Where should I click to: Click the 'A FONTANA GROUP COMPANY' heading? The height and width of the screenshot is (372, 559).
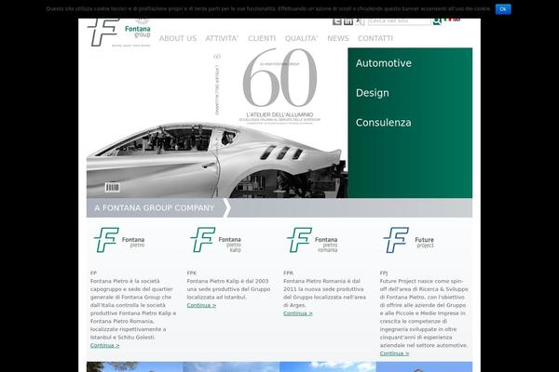pos(154,208)
